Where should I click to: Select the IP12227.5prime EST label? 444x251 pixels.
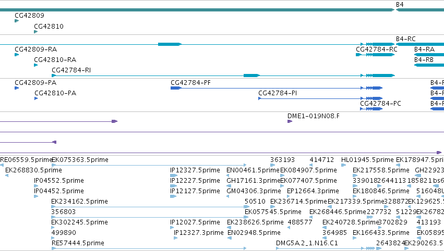[x=195, y=181]
